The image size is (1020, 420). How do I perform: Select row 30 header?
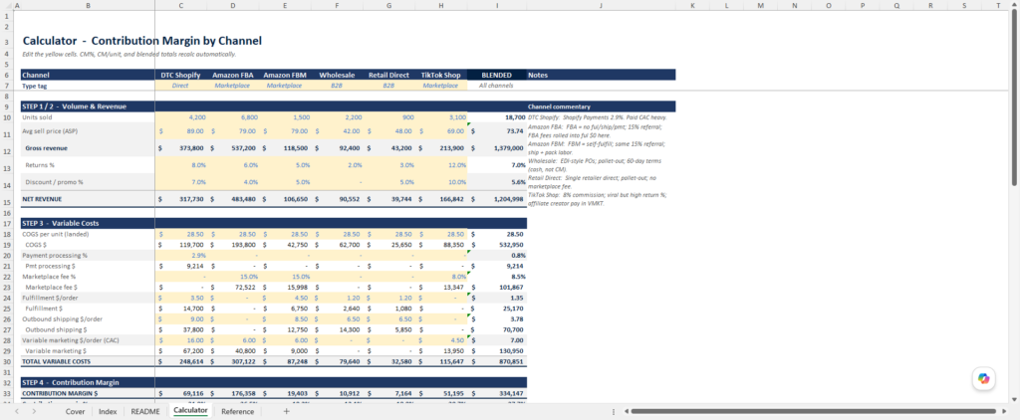point(7,361)
